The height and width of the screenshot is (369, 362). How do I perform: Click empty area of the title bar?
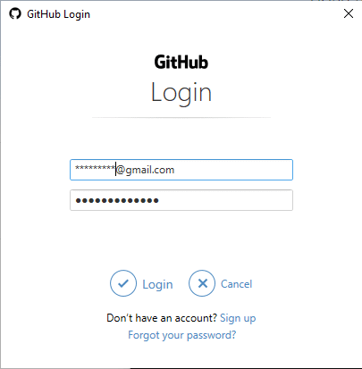click(215, 13)
